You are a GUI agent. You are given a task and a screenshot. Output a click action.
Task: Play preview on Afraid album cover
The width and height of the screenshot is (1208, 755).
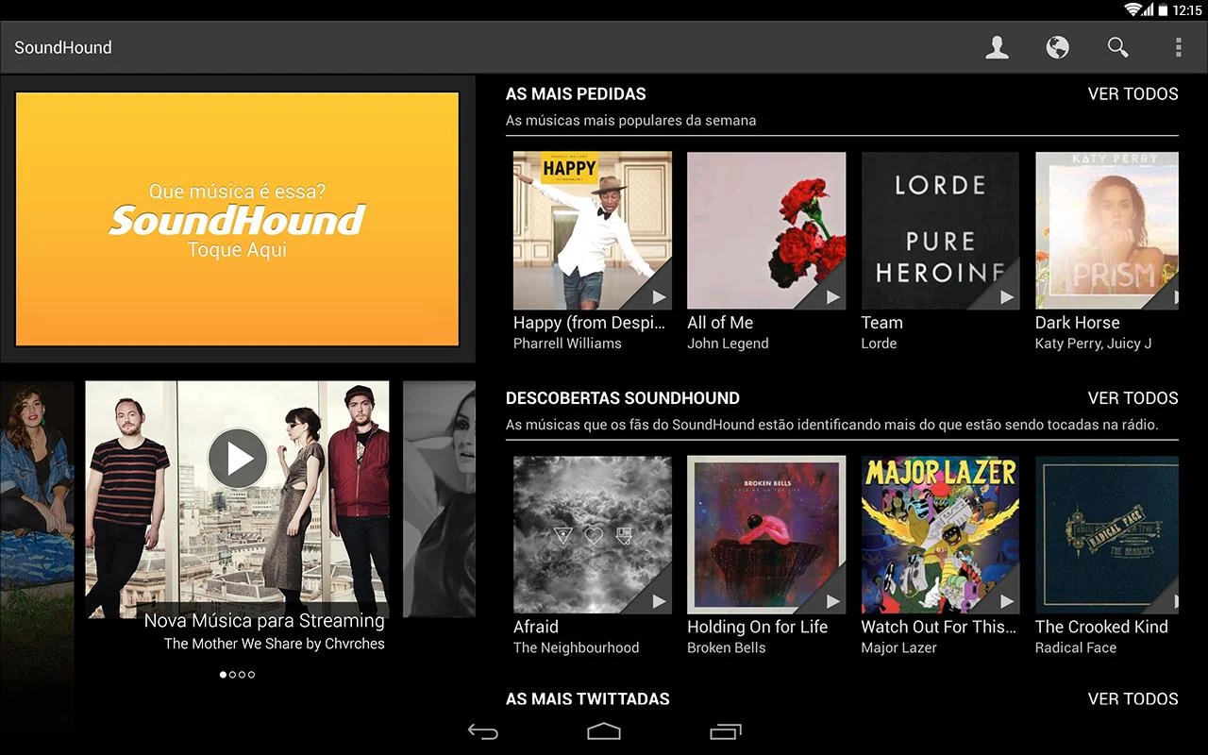[659, 601]
